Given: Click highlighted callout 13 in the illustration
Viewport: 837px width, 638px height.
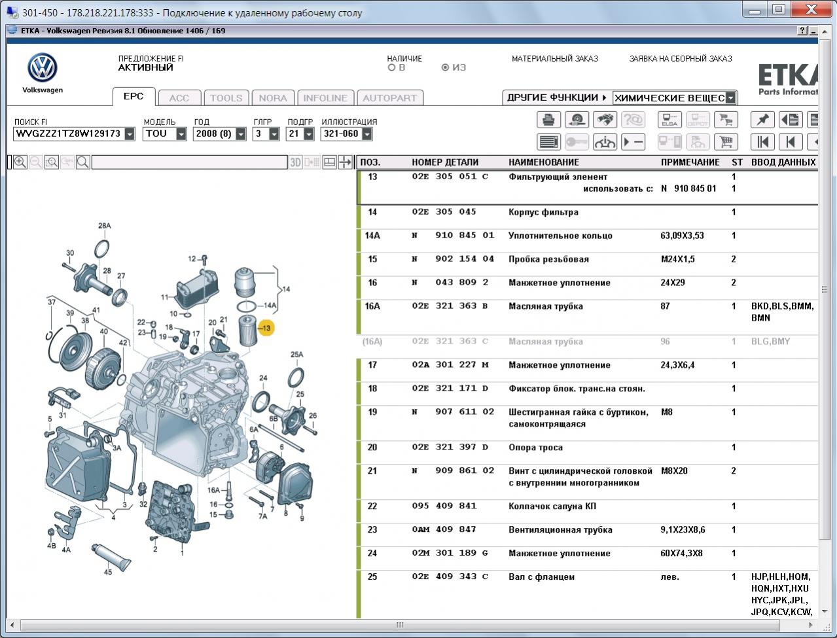Looking at the screenshot, I should point(265,328).
